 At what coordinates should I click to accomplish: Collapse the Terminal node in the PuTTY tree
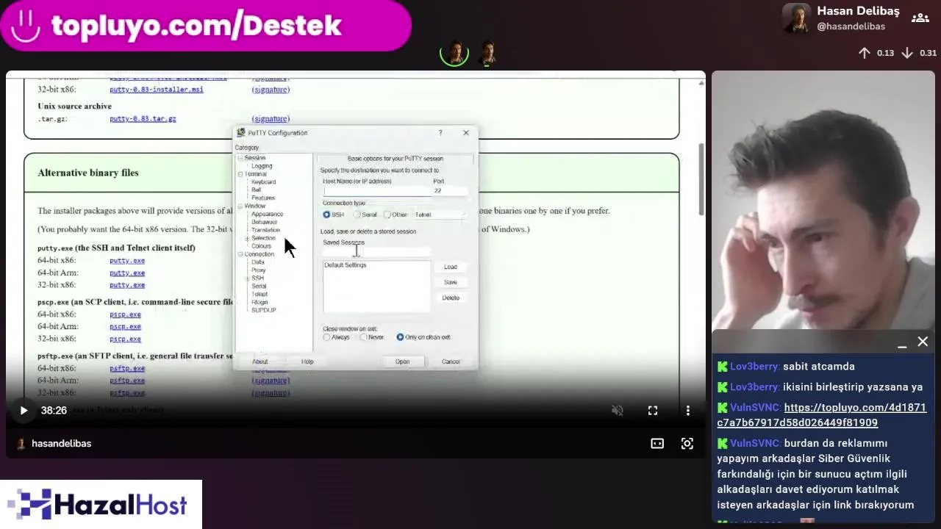(240, 174)
